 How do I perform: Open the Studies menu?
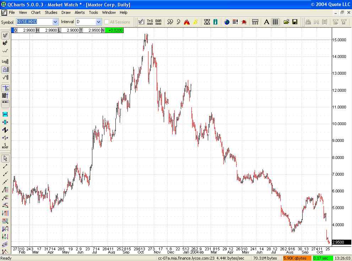51,12
